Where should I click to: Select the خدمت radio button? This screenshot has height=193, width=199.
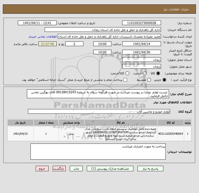click(144, 73)
